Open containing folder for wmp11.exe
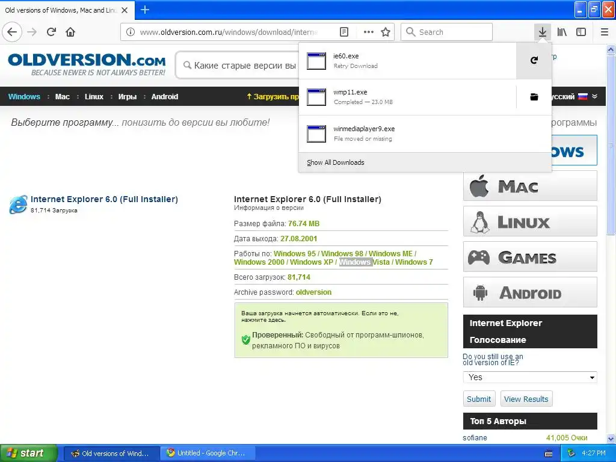The image size is (616, 462). [534, 97]
